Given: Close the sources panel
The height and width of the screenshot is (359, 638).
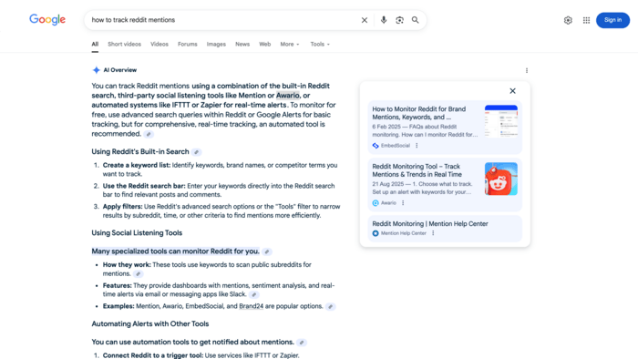Looking at the screenshot, I should (x=512, y=91).
